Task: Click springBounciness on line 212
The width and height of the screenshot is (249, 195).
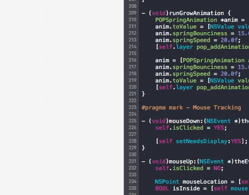Action: point(200,33)
